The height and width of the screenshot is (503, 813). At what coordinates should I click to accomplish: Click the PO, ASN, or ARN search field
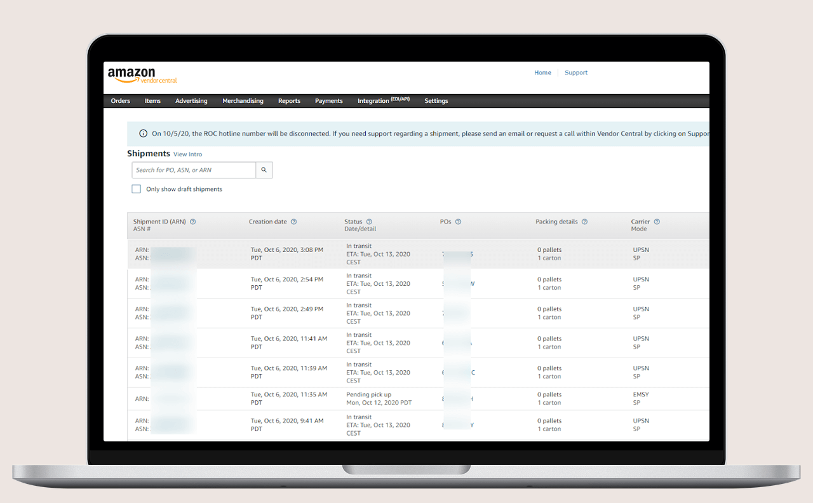pos(194,170)
